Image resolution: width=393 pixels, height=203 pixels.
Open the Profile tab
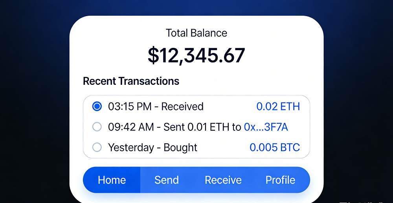(x=280, y=180)
